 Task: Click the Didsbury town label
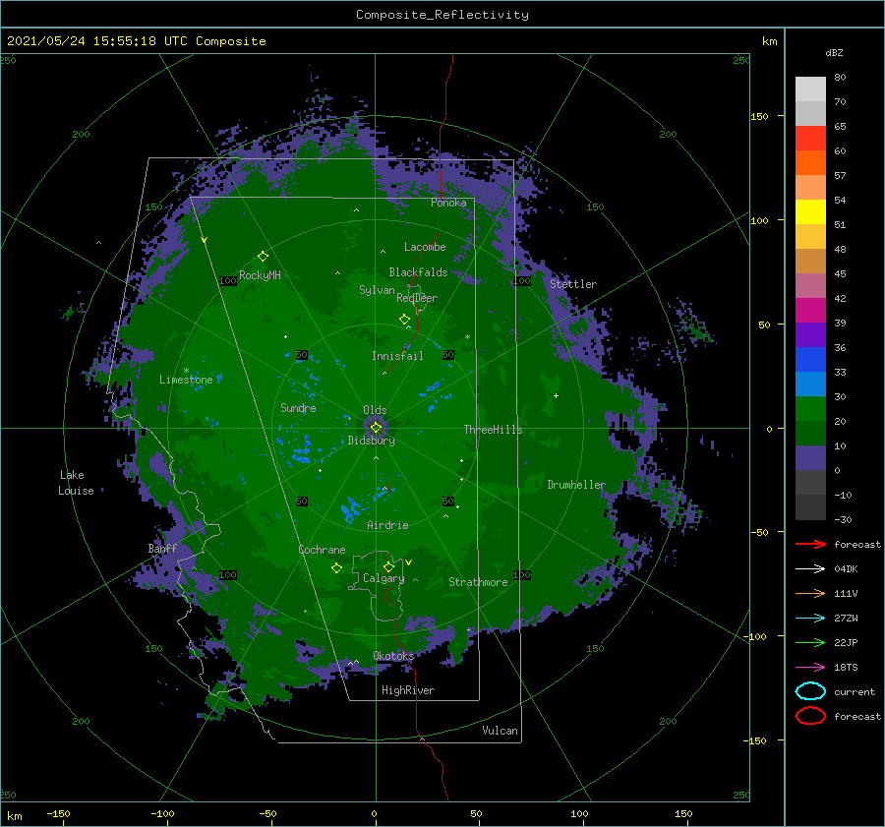[372, 441]
